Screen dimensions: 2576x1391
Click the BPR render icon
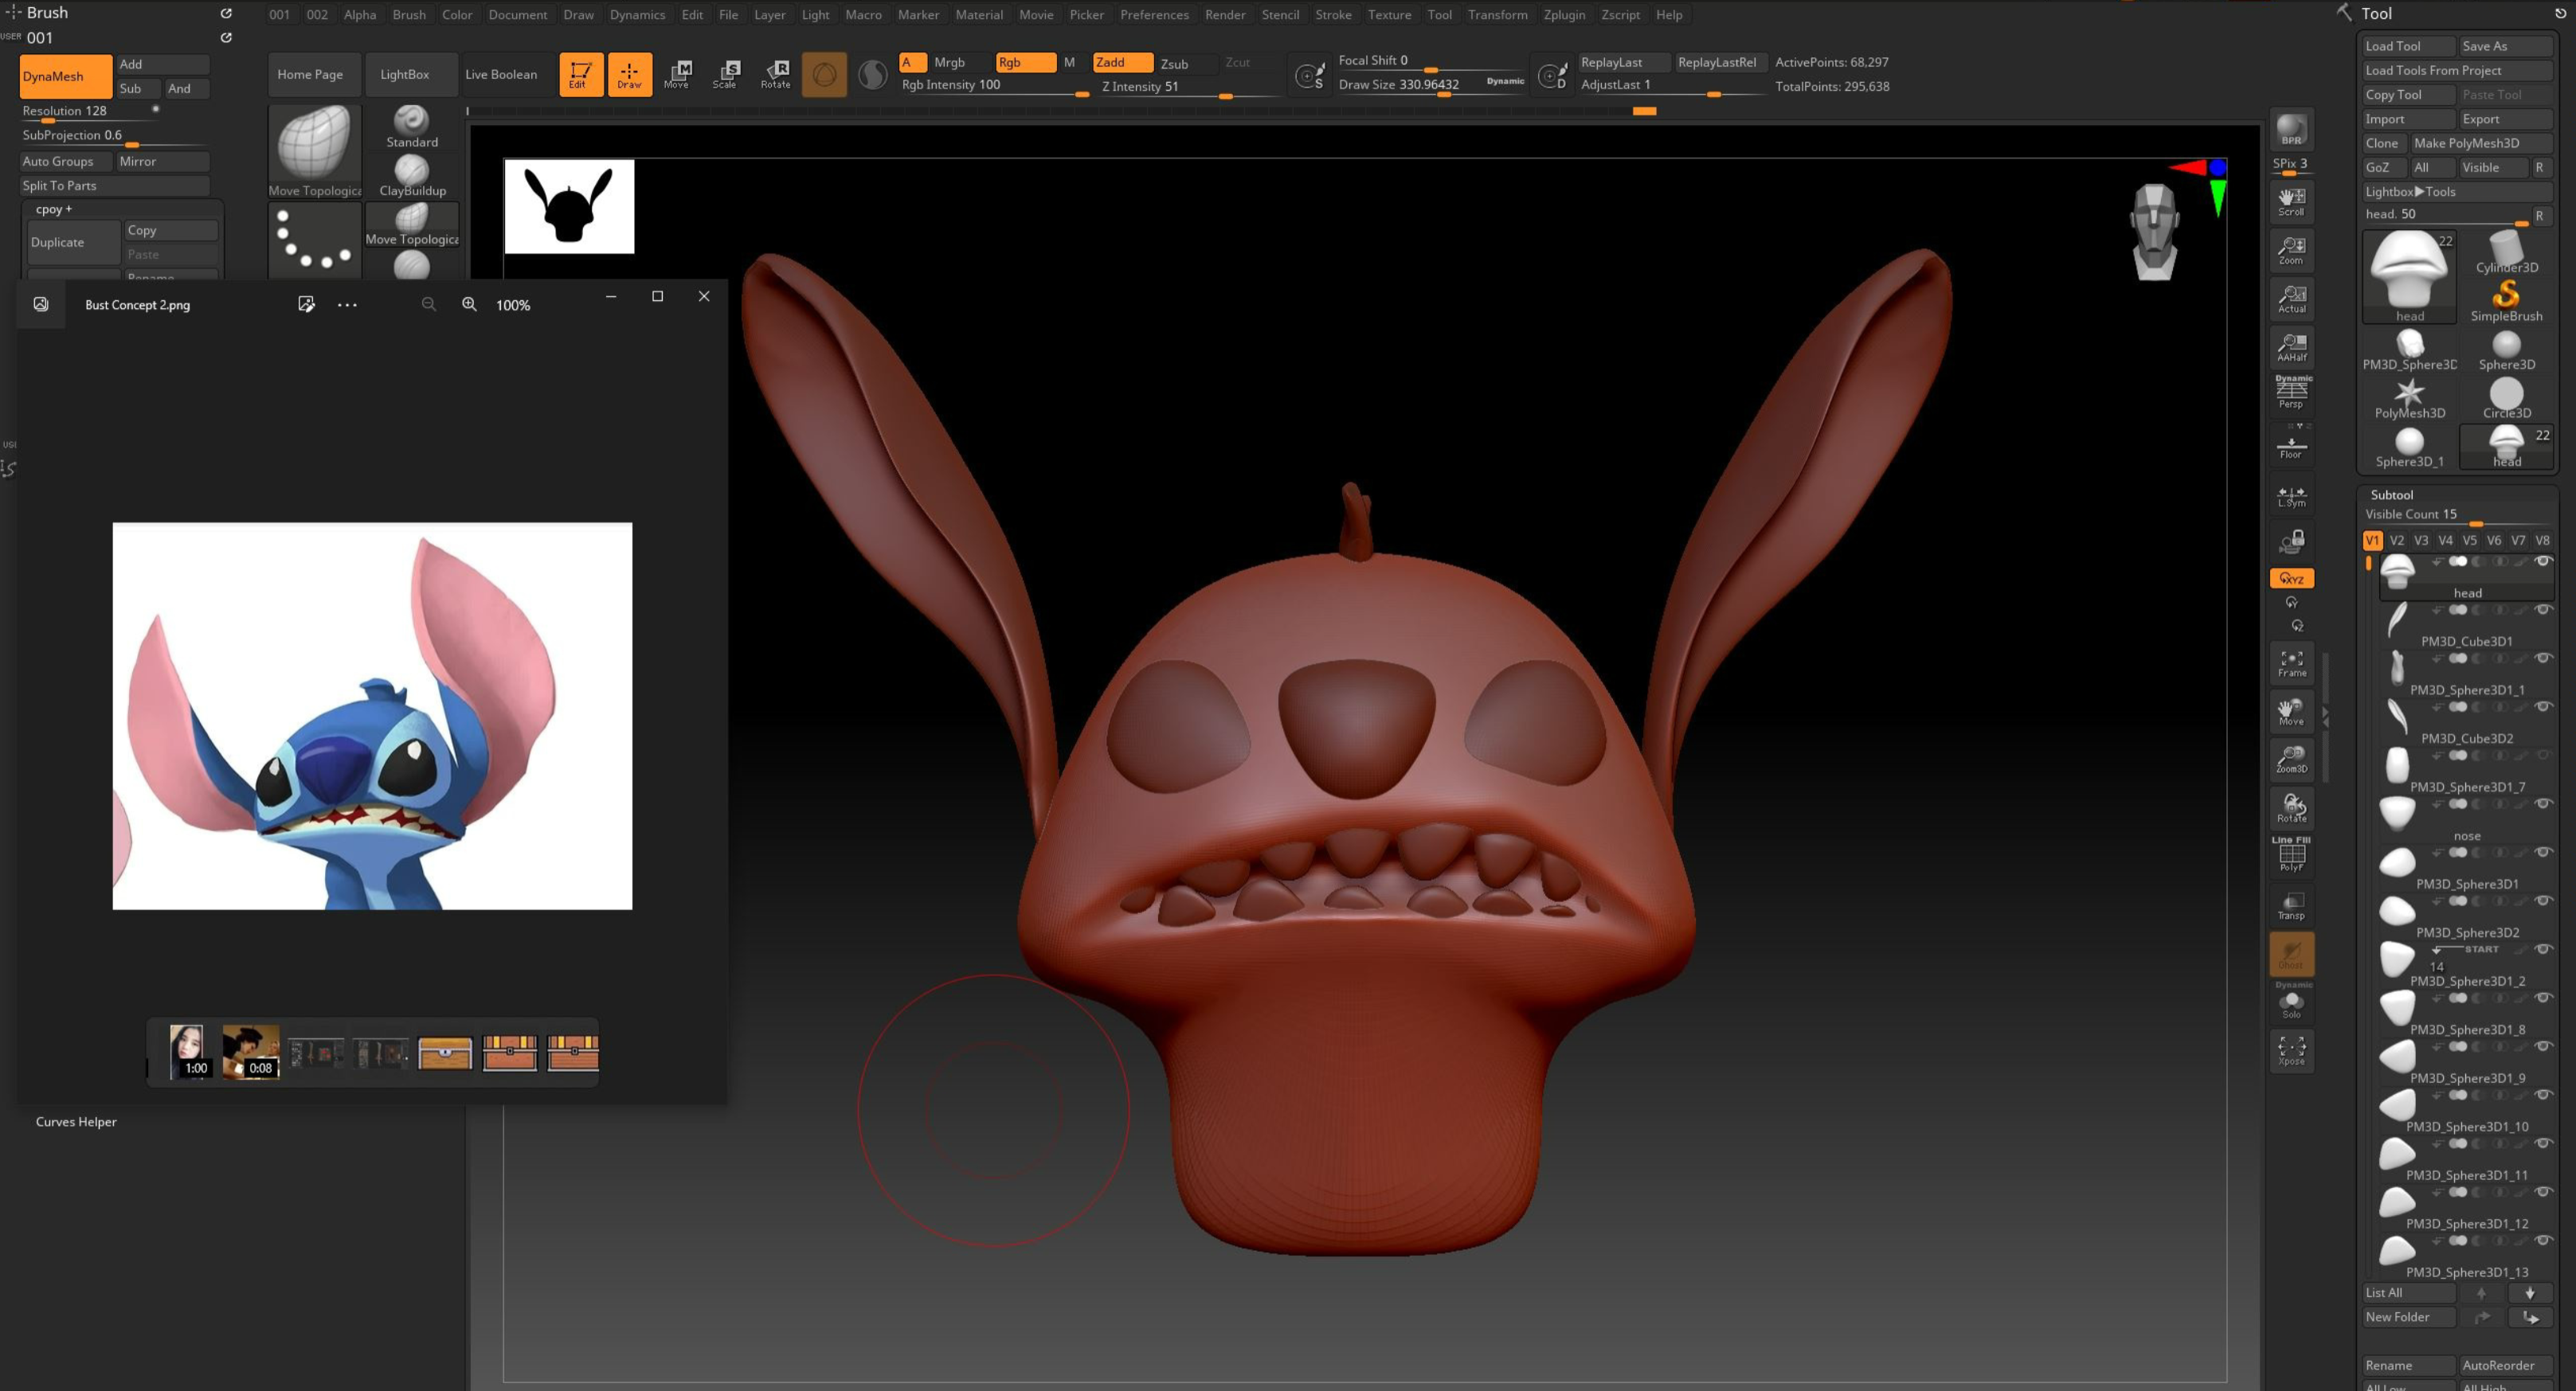tap(2291, 130)
